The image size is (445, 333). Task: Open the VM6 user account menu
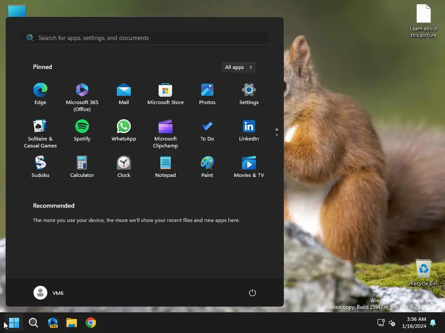(49, 293)
